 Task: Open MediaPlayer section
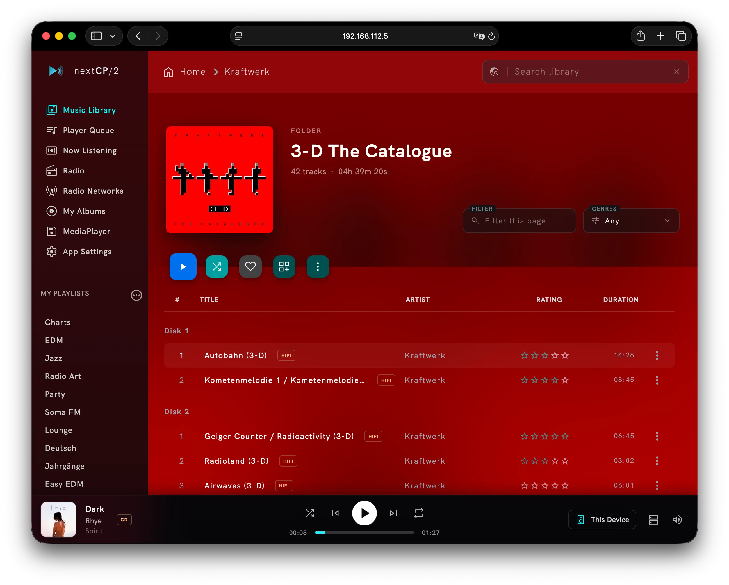78,232
